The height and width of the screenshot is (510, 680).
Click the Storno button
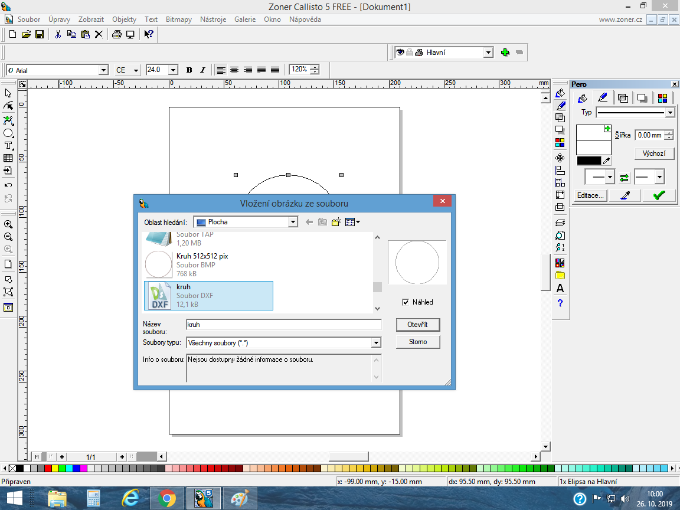coord(417,342)
